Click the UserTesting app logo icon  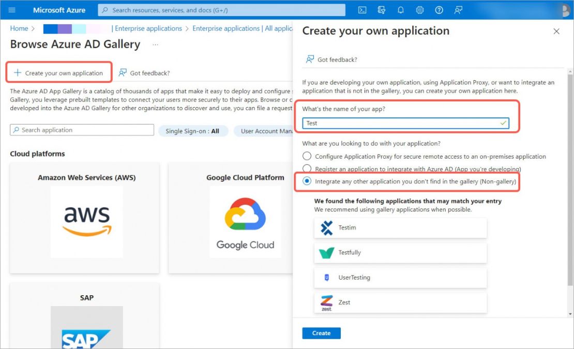326,277
